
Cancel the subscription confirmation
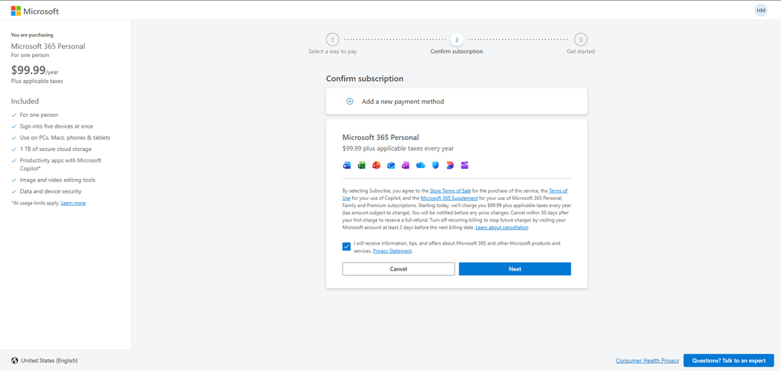coord(398,269)
